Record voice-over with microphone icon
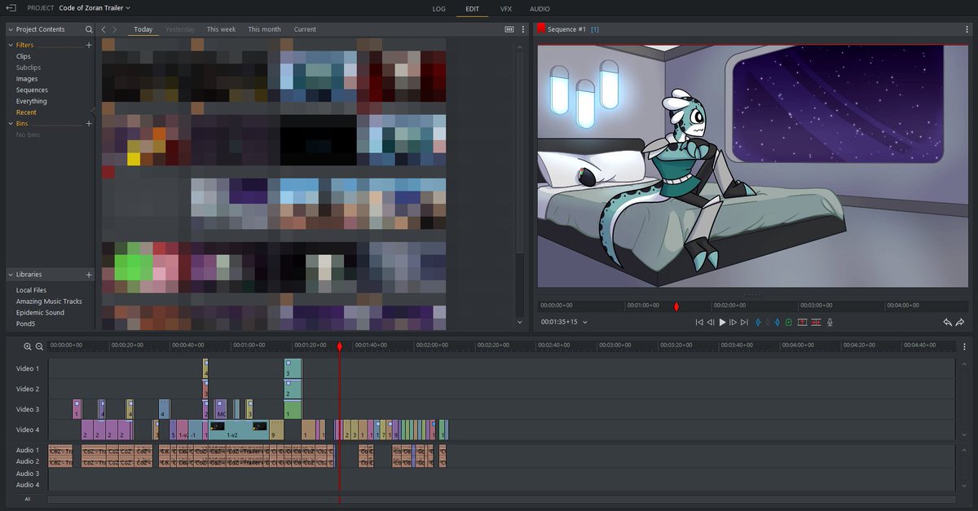Image resolution: width=978 pixels, height=511 pixels. tap(830, 323)
